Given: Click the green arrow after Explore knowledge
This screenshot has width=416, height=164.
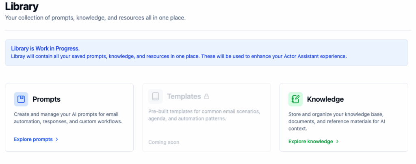Looking at the screenshot, I should click(337, 142).
